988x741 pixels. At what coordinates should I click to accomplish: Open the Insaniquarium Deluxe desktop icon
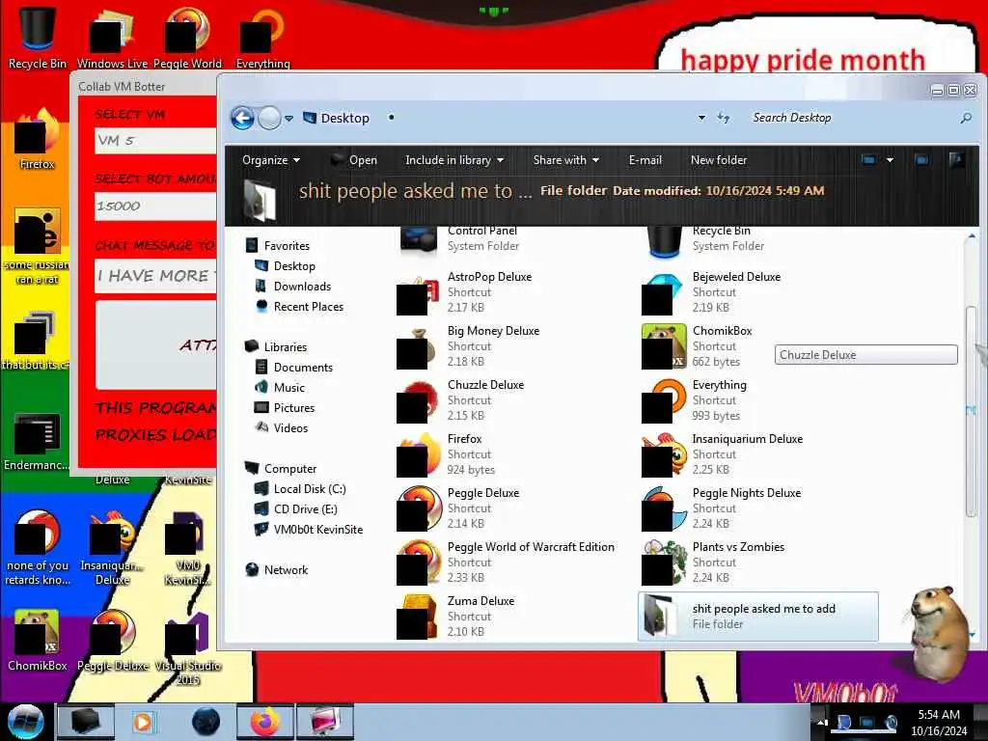[x=112, y=548]
